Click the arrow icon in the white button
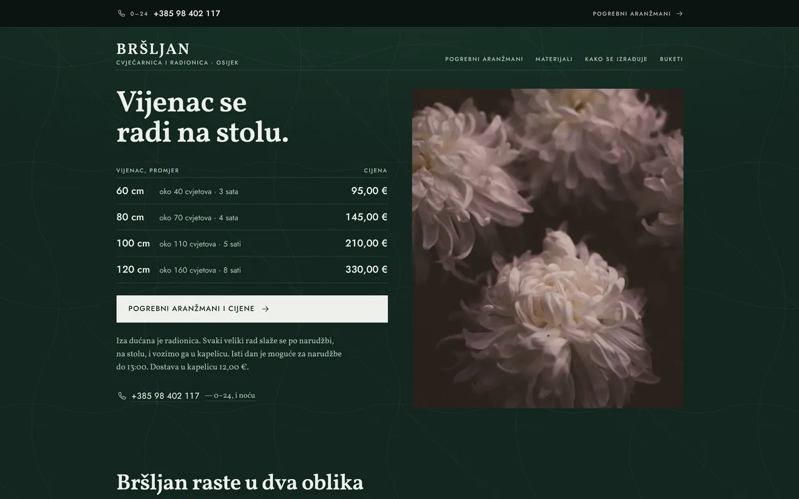The width and height of the screenshot is (799, 499). tap(265, 309)
